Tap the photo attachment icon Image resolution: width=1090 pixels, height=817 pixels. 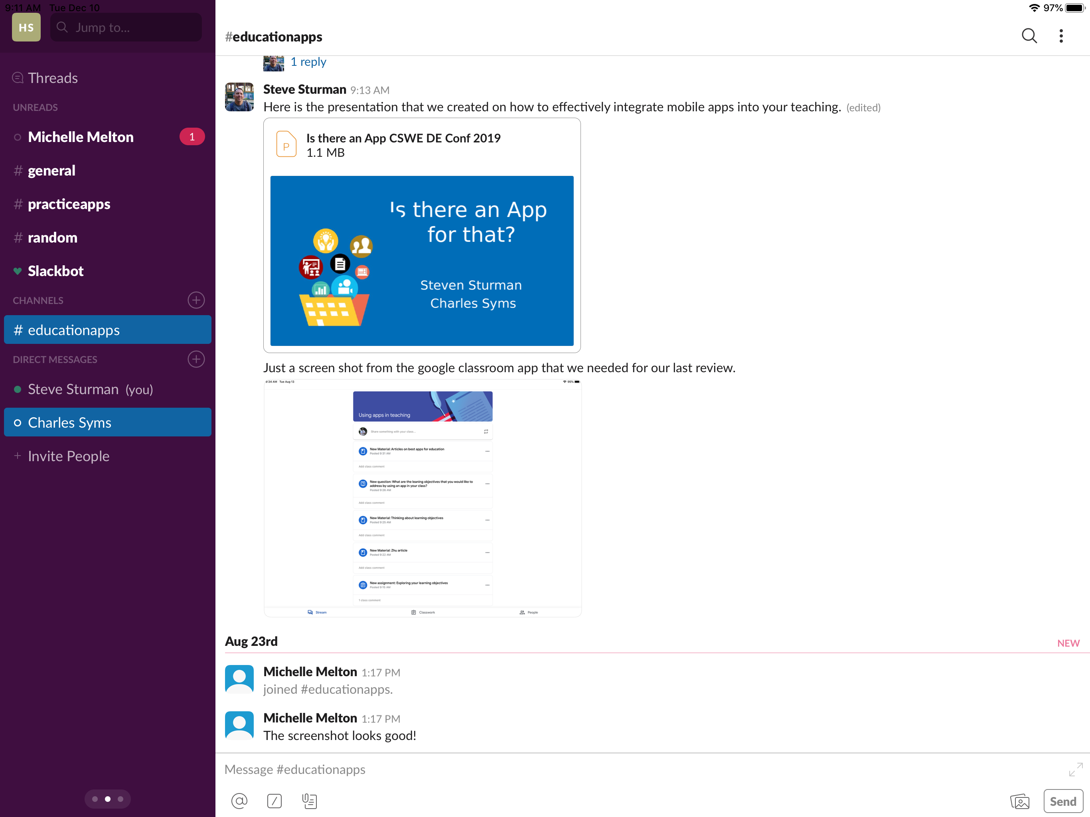coord(1019,801)
